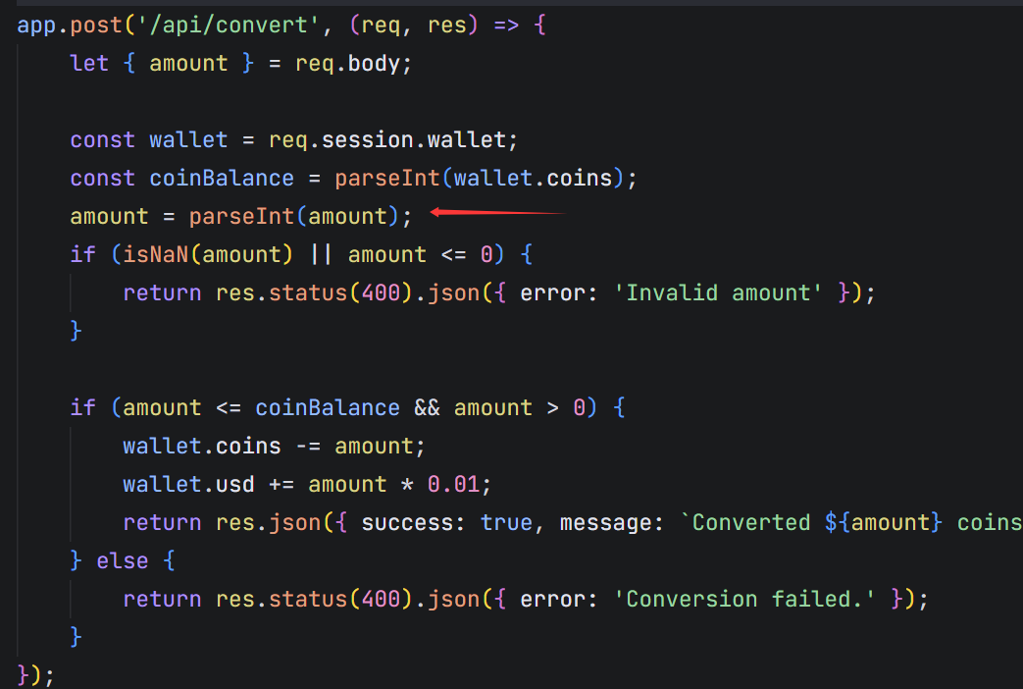Place cursor on parseInt(amount) line
Viewport: 1023px width, 689px height.
pyautogui.click(x=240, y=216)
